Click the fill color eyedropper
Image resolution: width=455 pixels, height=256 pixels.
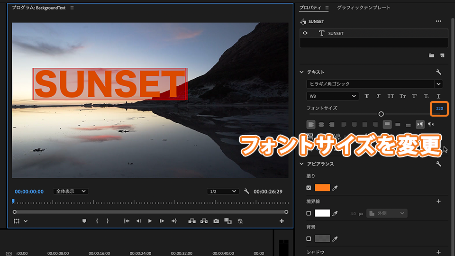click(335, 188)
